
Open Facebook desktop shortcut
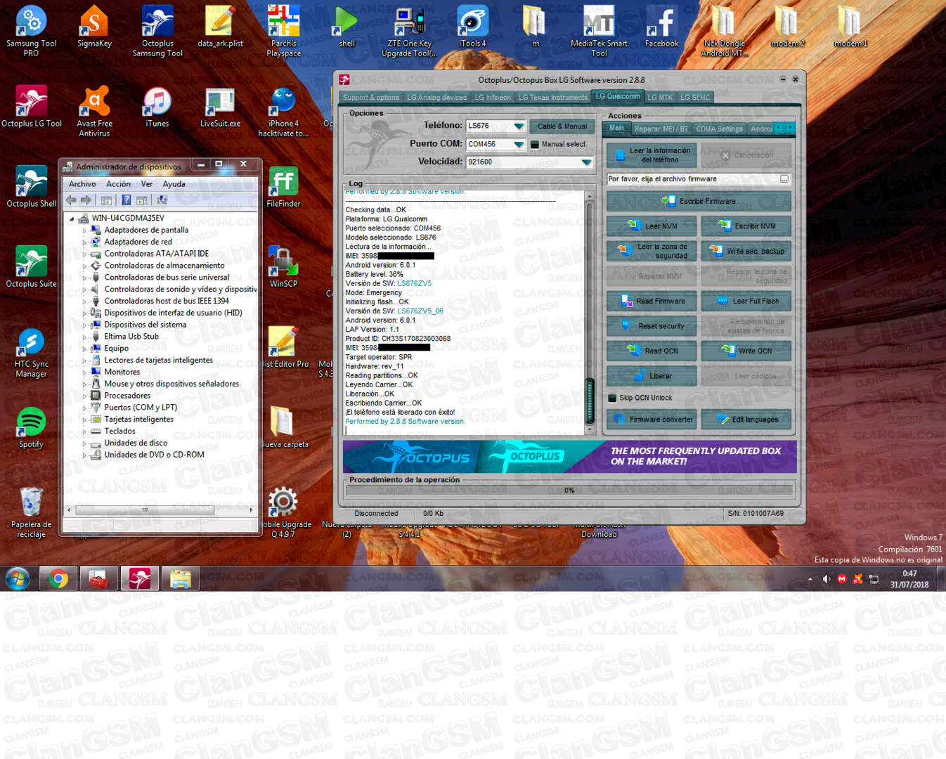[x=662, y=27]
